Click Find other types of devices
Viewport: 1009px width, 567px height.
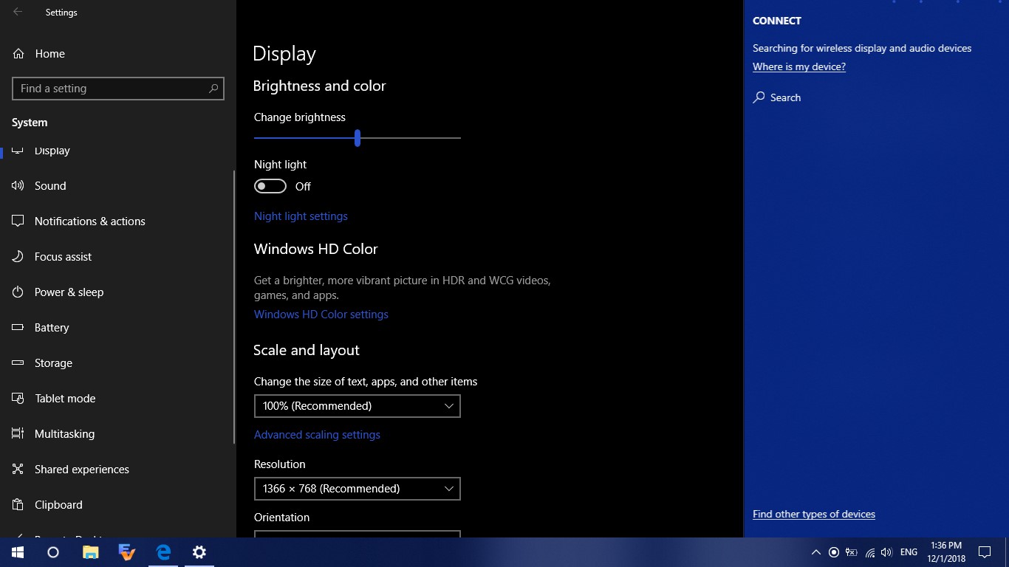tap(814, 514)
